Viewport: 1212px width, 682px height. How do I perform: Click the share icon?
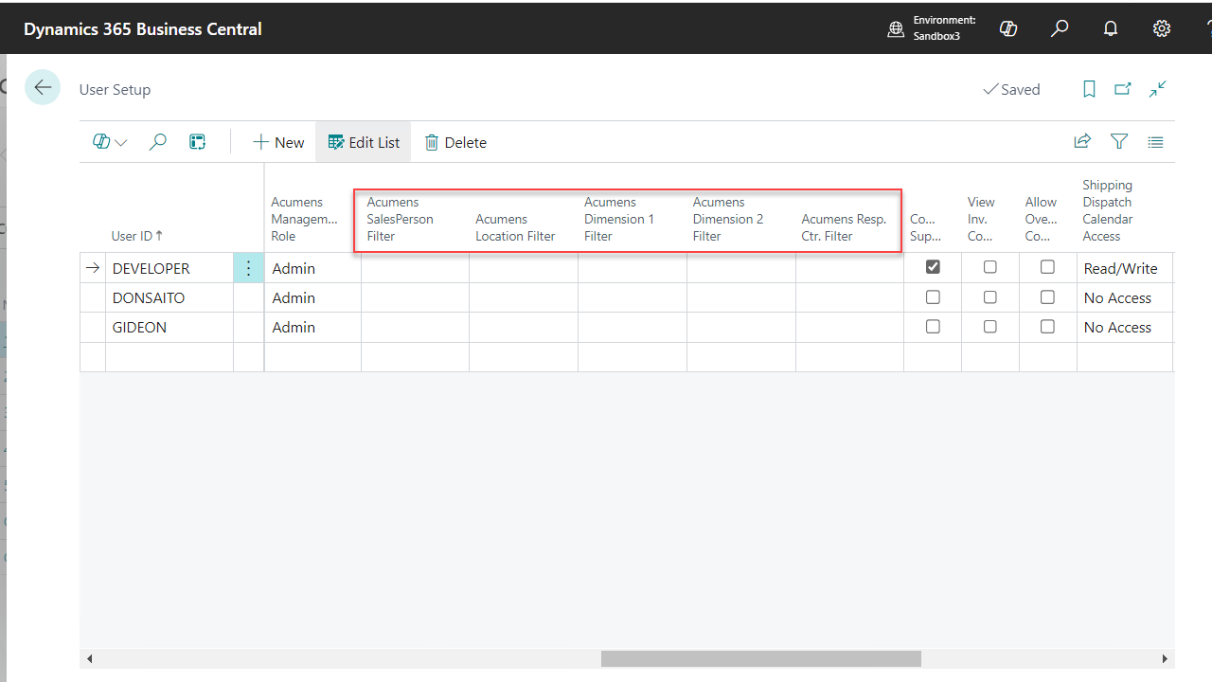click(1082, 142)
